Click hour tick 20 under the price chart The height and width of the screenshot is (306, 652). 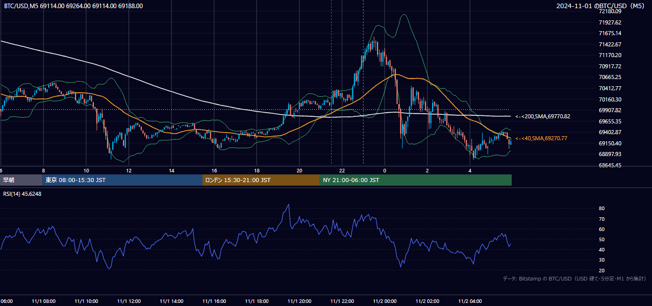[299, 170]
